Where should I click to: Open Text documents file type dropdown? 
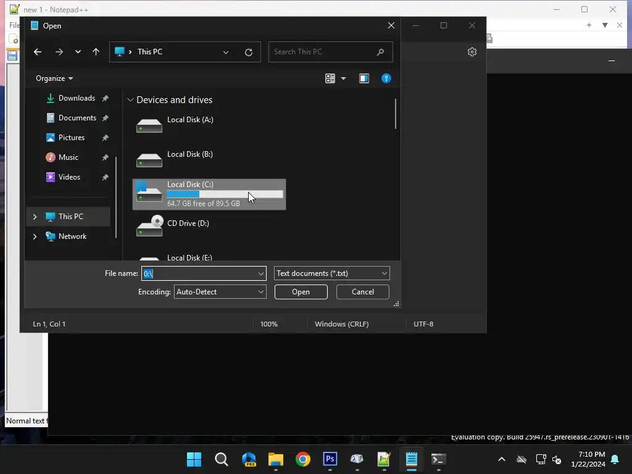click(331, 273)
